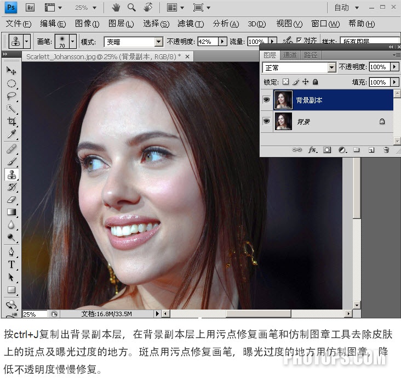This screenshot has width=401, height=382.
Task: Hide the 背景副本 layer eye icon
Action: coord(266,99)
